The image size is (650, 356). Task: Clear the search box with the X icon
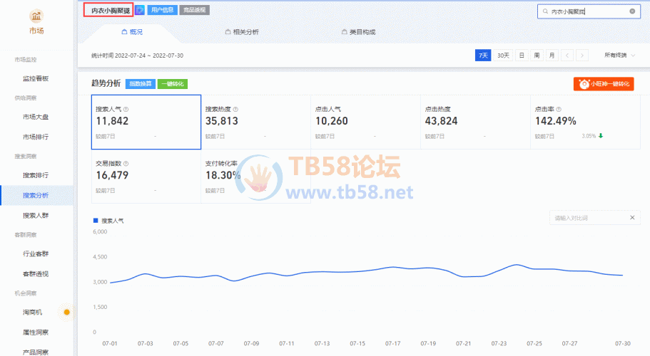click(x=632, y=11)
